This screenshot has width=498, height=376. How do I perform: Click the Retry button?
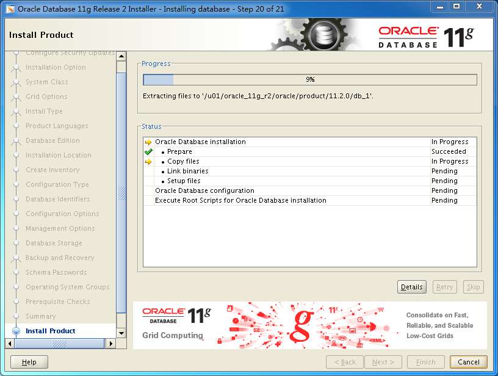pyautogui.click(x=445, y=287)
